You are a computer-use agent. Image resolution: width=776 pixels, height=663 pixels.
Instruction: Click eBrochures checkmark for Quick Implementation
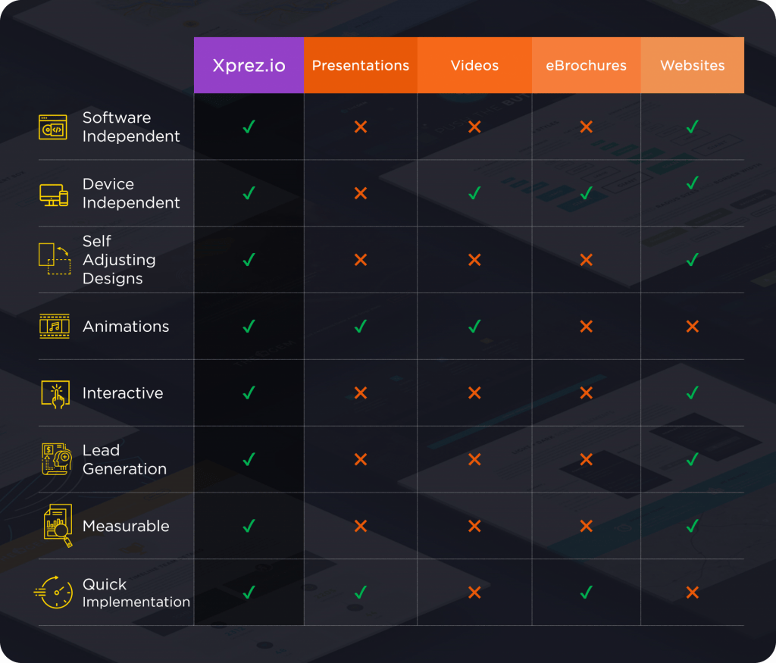[587, 593]
